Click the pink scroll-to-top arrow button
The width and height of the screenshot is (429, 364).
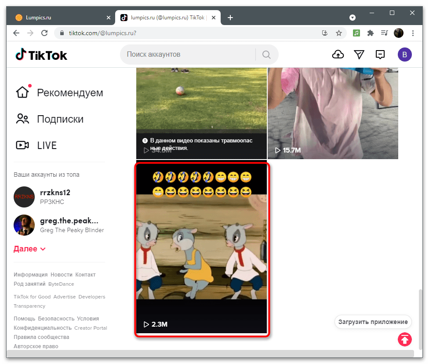pos(404,339)
